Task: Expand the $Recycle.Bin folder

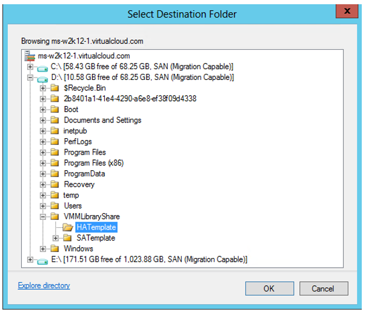Action: pyautogui.click(x=42, y=88)
